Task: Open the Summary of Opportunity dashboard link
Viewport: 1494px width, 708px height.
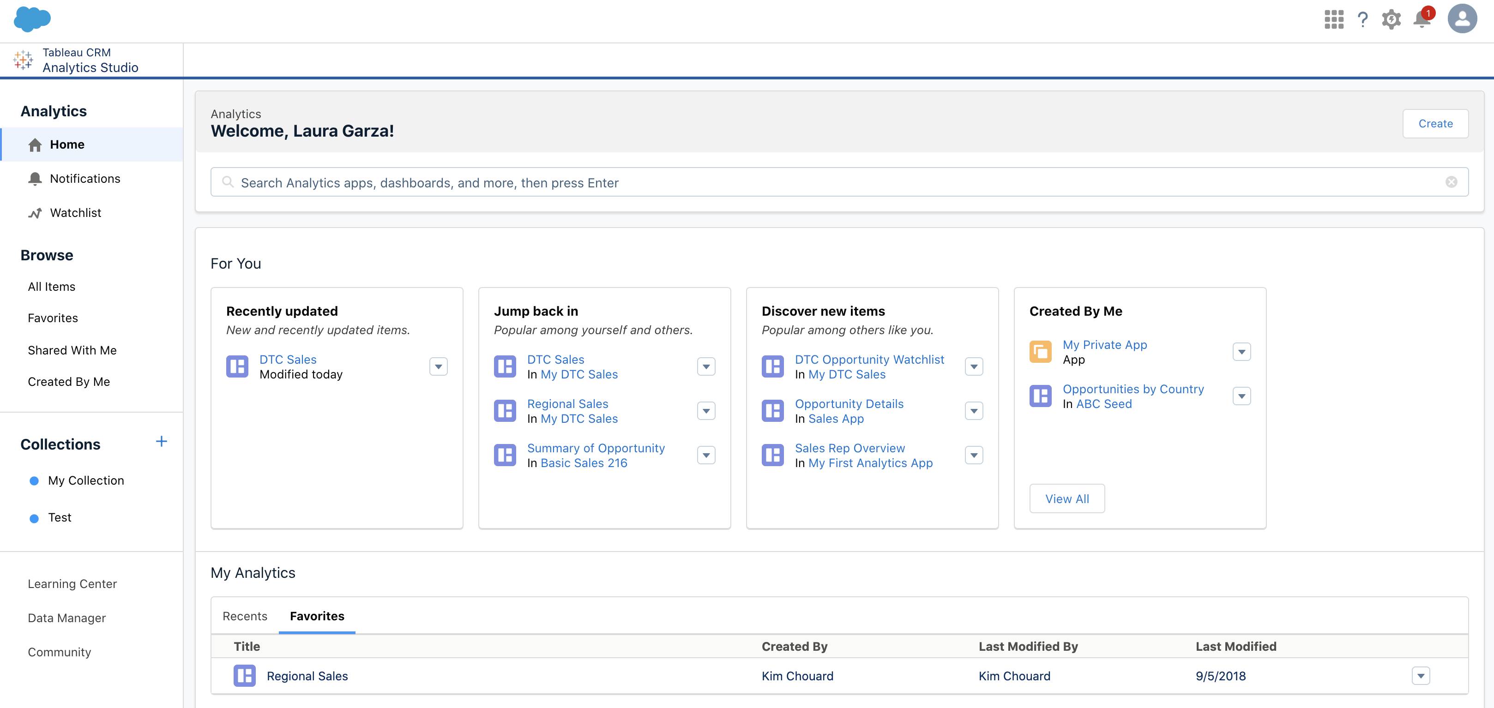Action: pos(596,448)
